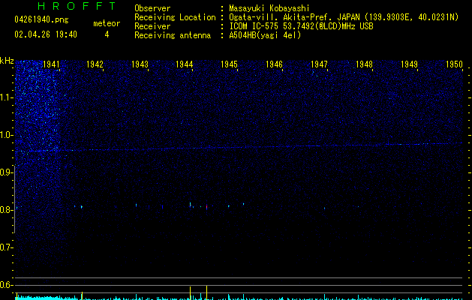Click the 1950 time marker
Image resolution: width=472 pixels, height=300 pixels.
[454, 64]
